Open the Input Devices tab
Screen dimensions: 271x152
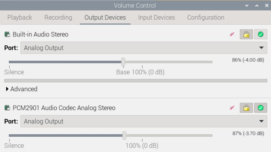(x=156, y=17)
